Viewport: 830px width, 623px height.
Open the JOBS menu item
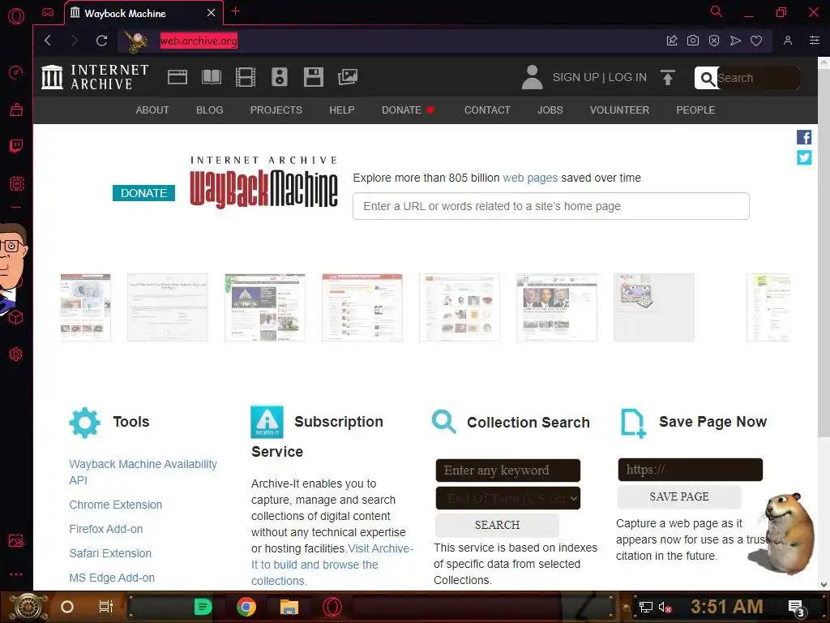pos(550,110)
